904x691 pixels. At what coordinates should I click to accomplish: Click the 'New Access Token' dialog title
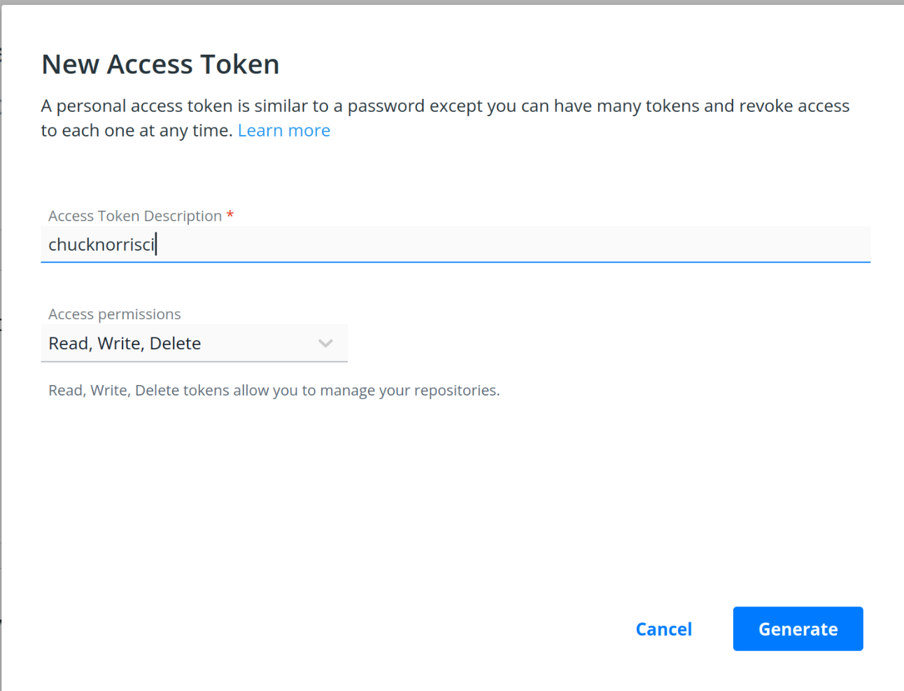[x=160, y=64]
